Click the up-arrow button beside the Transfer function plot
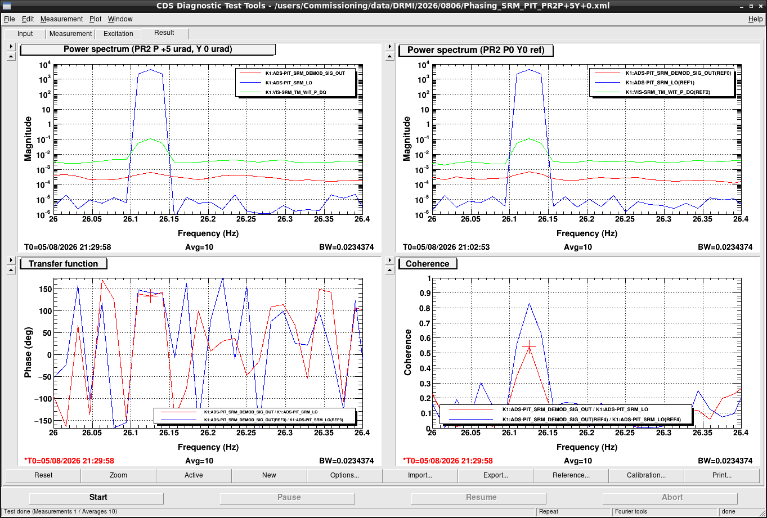This screenshot has height=518, width=767. tap(11, 271)
